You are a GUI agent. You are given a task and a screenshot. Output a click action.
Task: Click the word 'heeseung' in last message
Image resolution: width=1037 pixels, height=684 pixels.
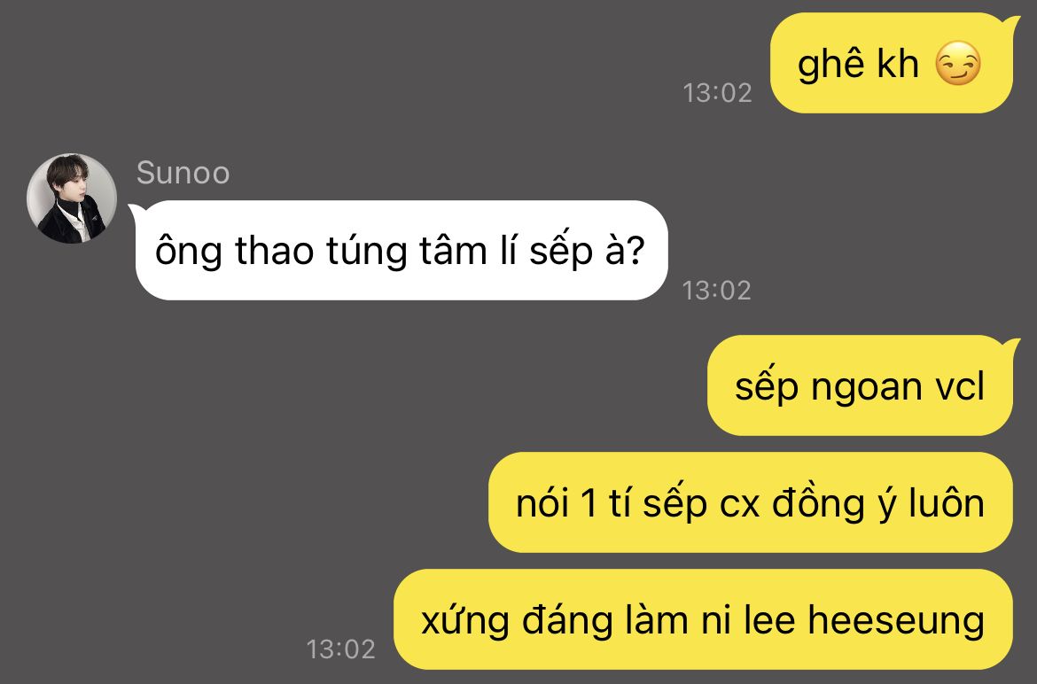point(896,622)
